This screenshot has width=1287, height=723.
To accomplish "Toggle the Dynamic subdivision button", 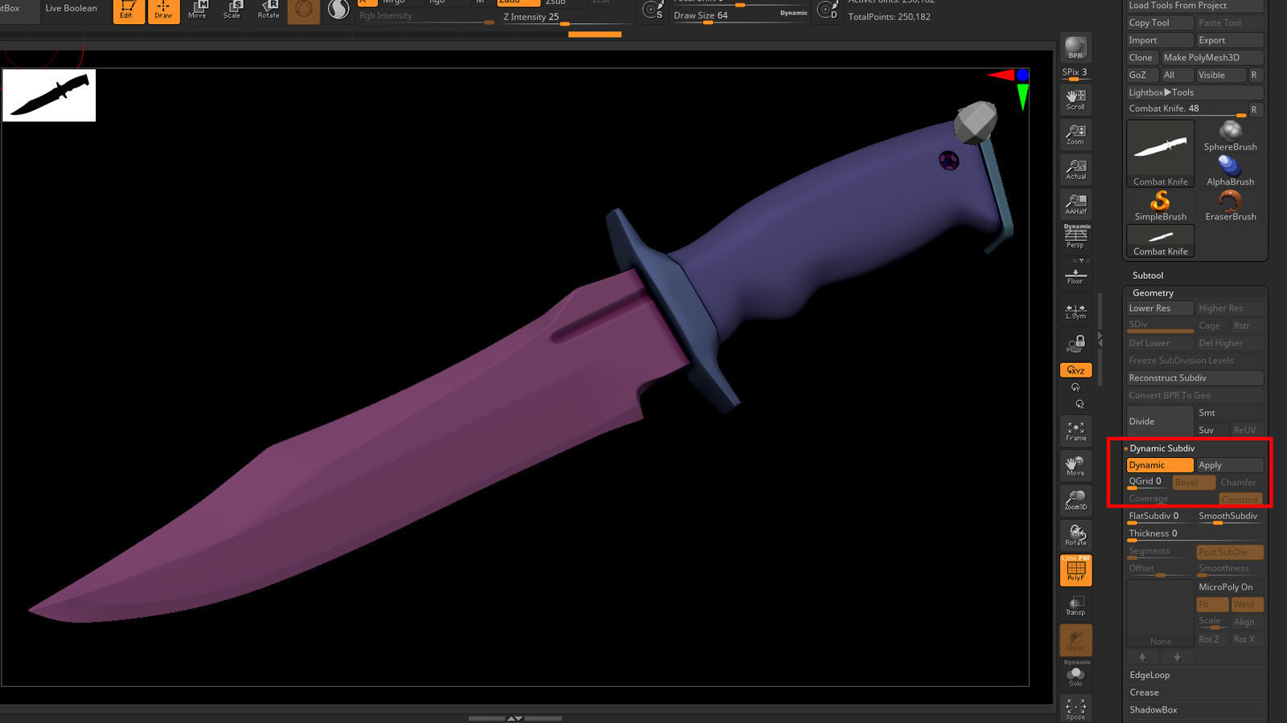I will tap(1159, 465).
